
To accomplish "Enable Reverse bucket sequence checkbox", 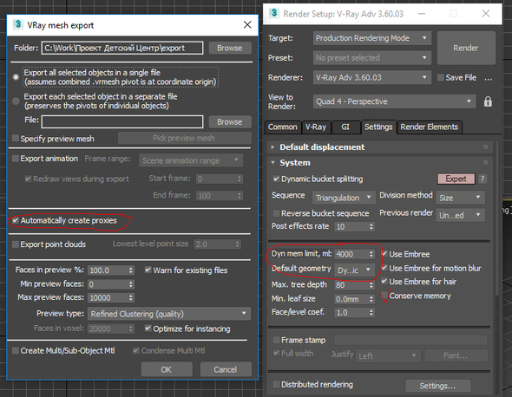I will (x=276, y=213).
